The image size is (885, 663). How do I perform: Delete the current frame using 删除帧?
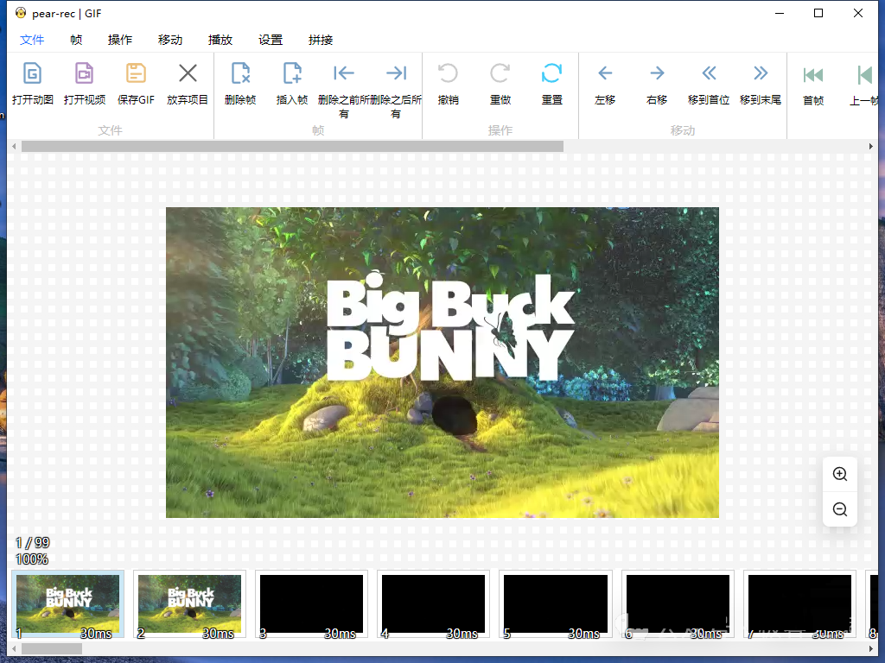[240, 73]
